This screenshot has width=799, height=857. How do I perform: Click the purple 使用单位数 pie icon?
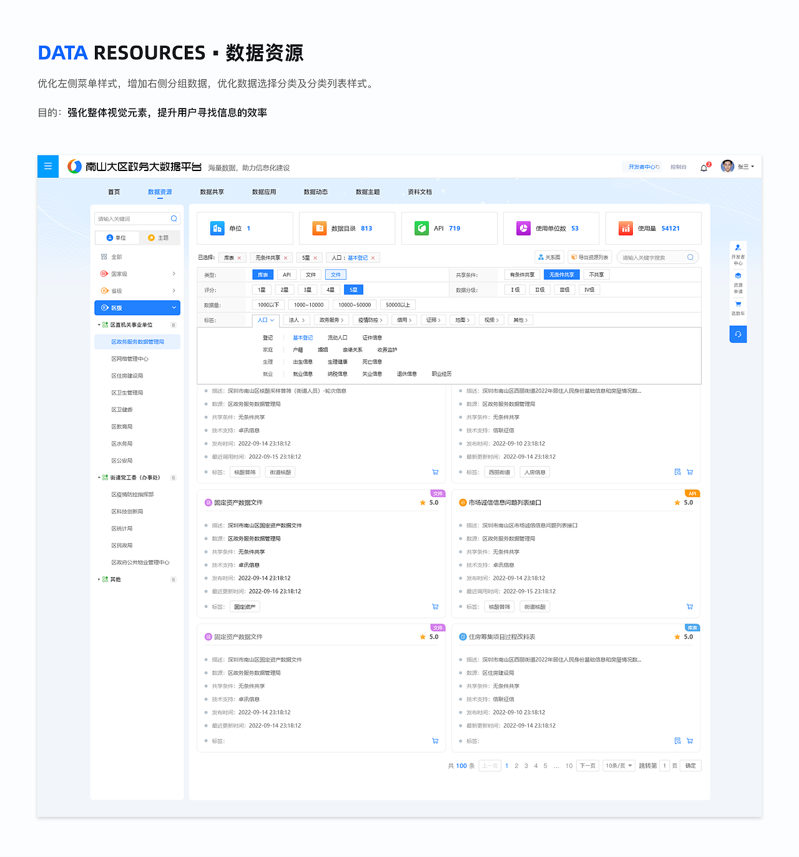click(x=523, y=228)
